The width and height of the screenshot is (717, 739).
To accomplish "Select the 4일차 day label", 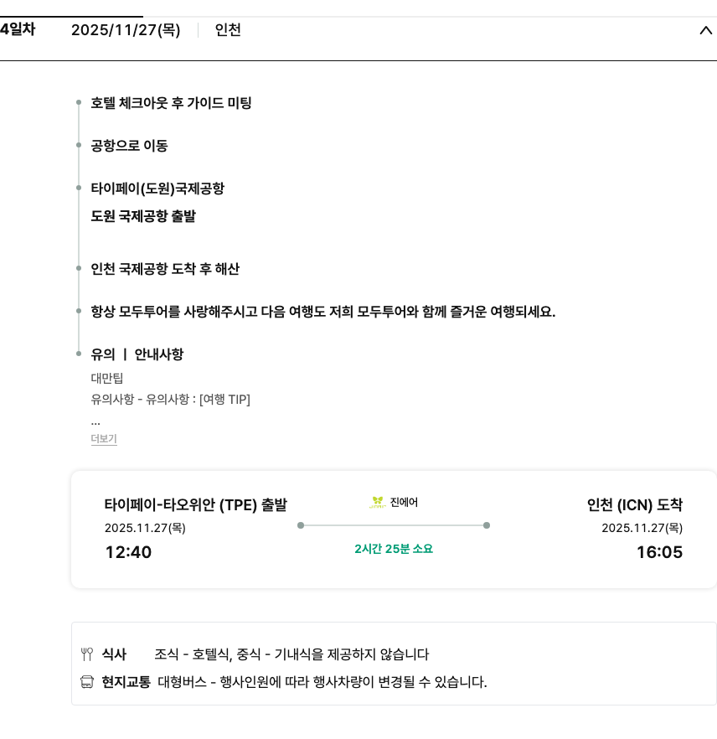I will tap(18, 30).
